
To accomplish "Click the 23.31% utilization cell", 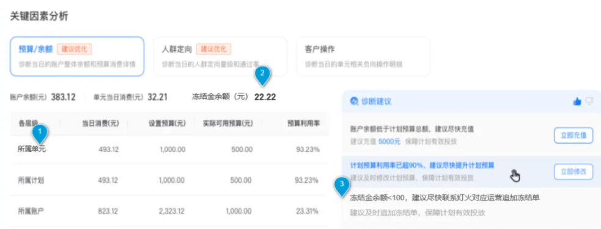I will tap(308, 211).
